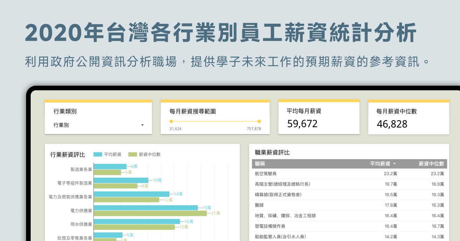Screen dimensions: 460x241
Task: Click the 行業薪資評比 chart title
Action: (67, 155)
